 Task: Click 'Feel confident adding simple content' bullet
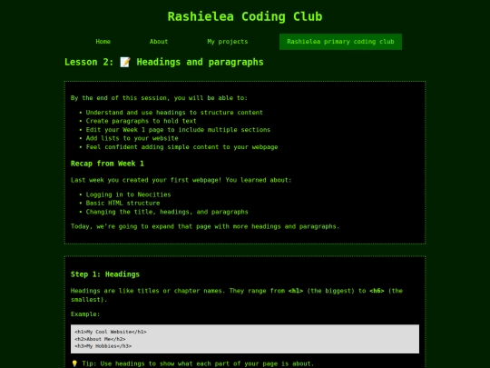[x=181, y=147]
